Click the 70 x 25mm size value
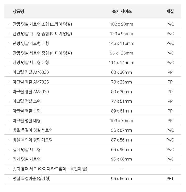186x192 pixels. pos(121,82)
